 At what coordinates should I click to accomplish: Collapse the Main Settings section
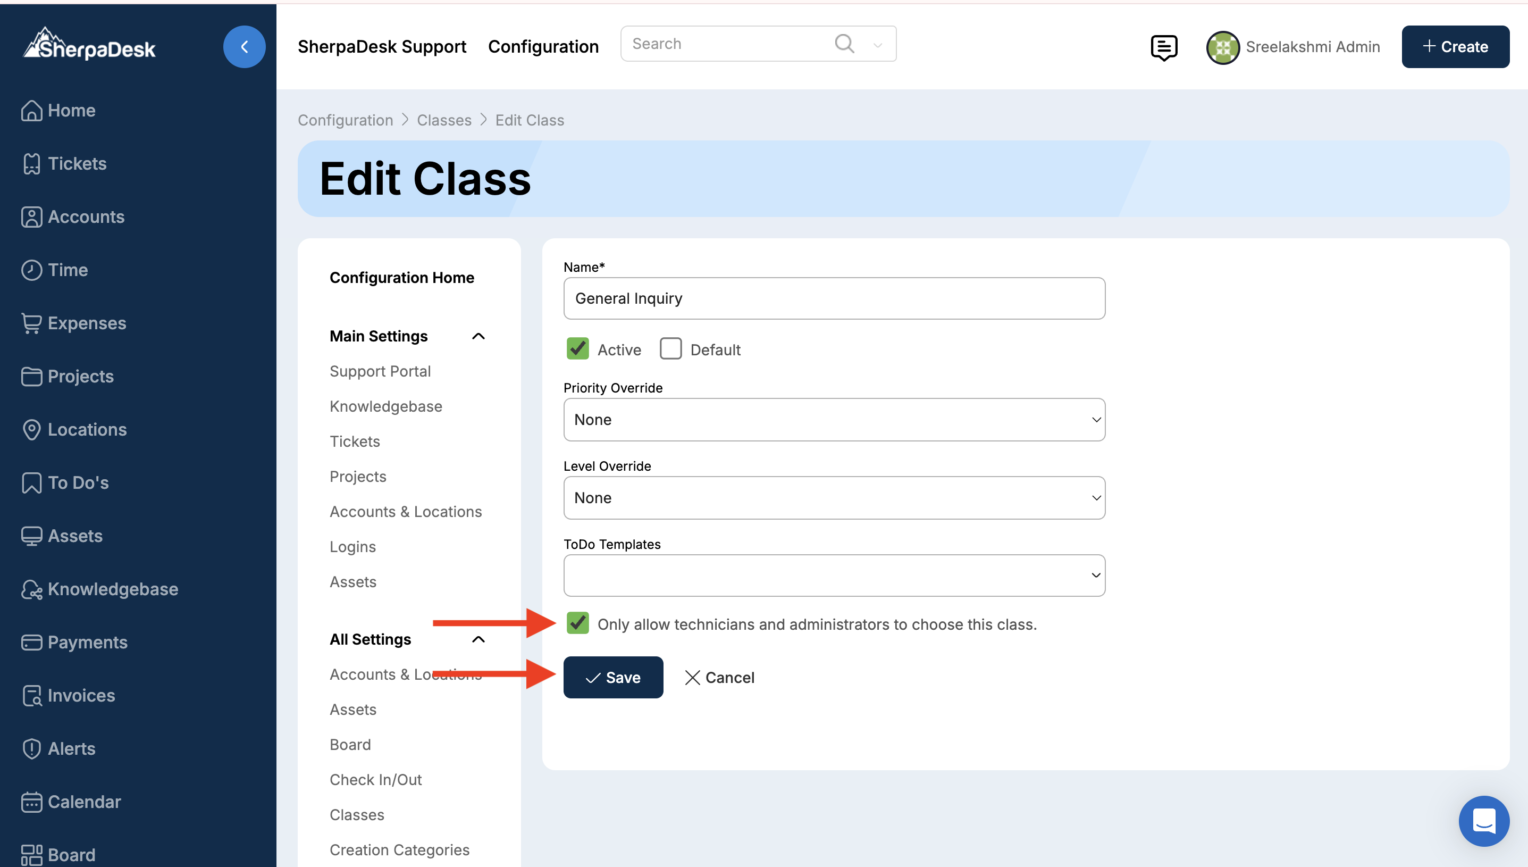478,337
